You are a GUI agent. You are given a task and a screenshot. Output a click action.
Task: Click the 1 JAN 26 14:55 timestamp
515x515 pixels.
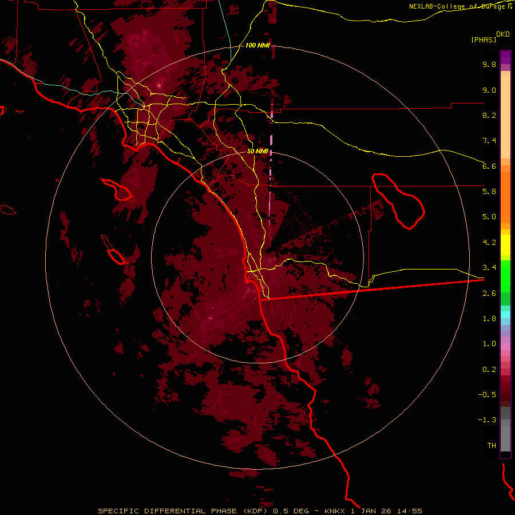[x=386, y=511]
